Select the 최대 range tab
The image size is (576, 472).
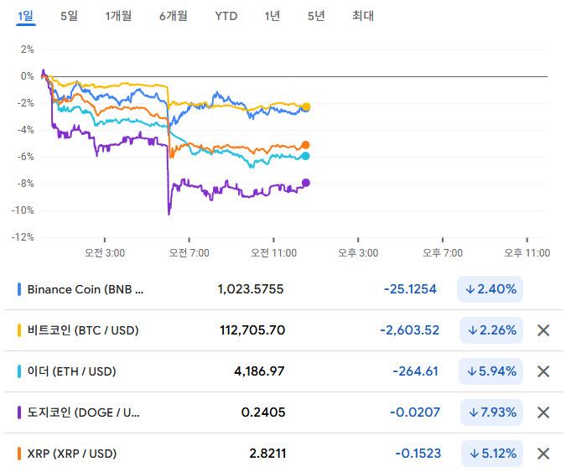(x=362, y=16)
